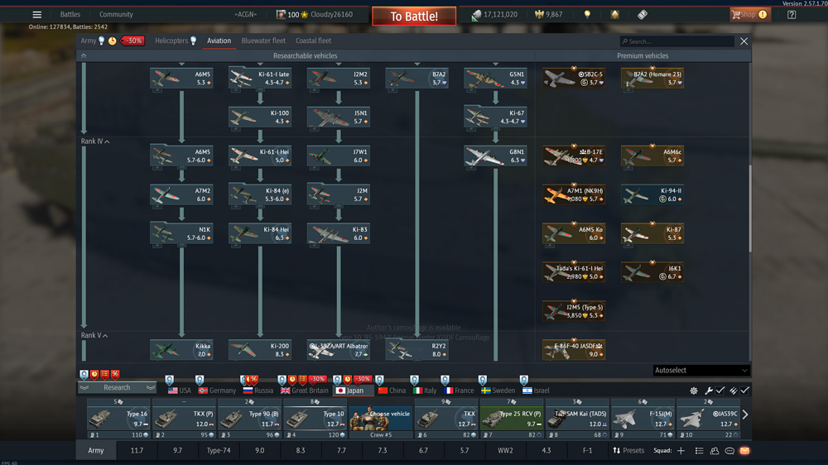This screenshot has height=465, width=828.
Task: Collapse the research tree header chevron
Action: [84, 55]
